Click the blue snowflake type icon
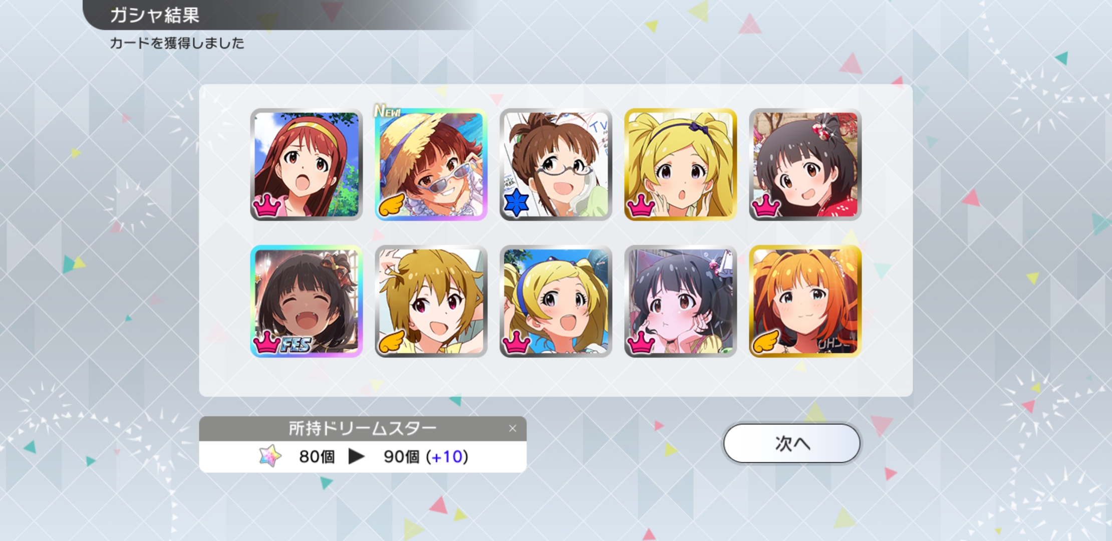This screenshot has height=541, width=1112. [x=516, y=203]
